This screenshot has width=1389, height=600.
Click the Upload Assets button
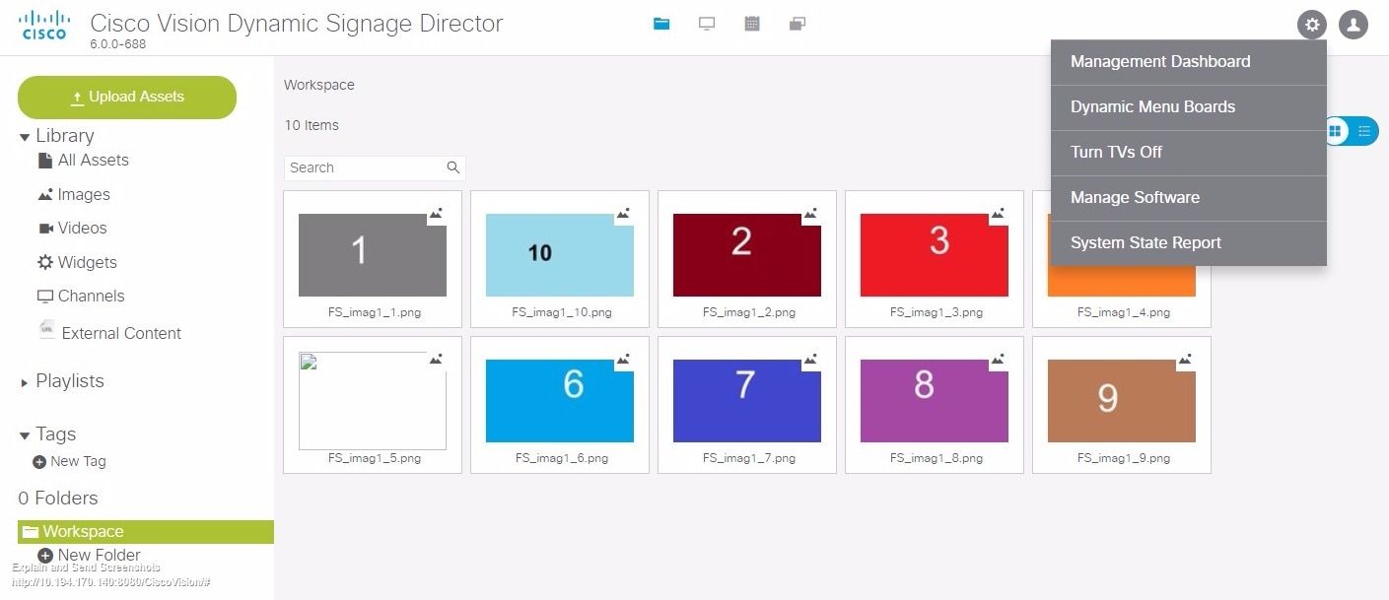click(x=127, y=98)
